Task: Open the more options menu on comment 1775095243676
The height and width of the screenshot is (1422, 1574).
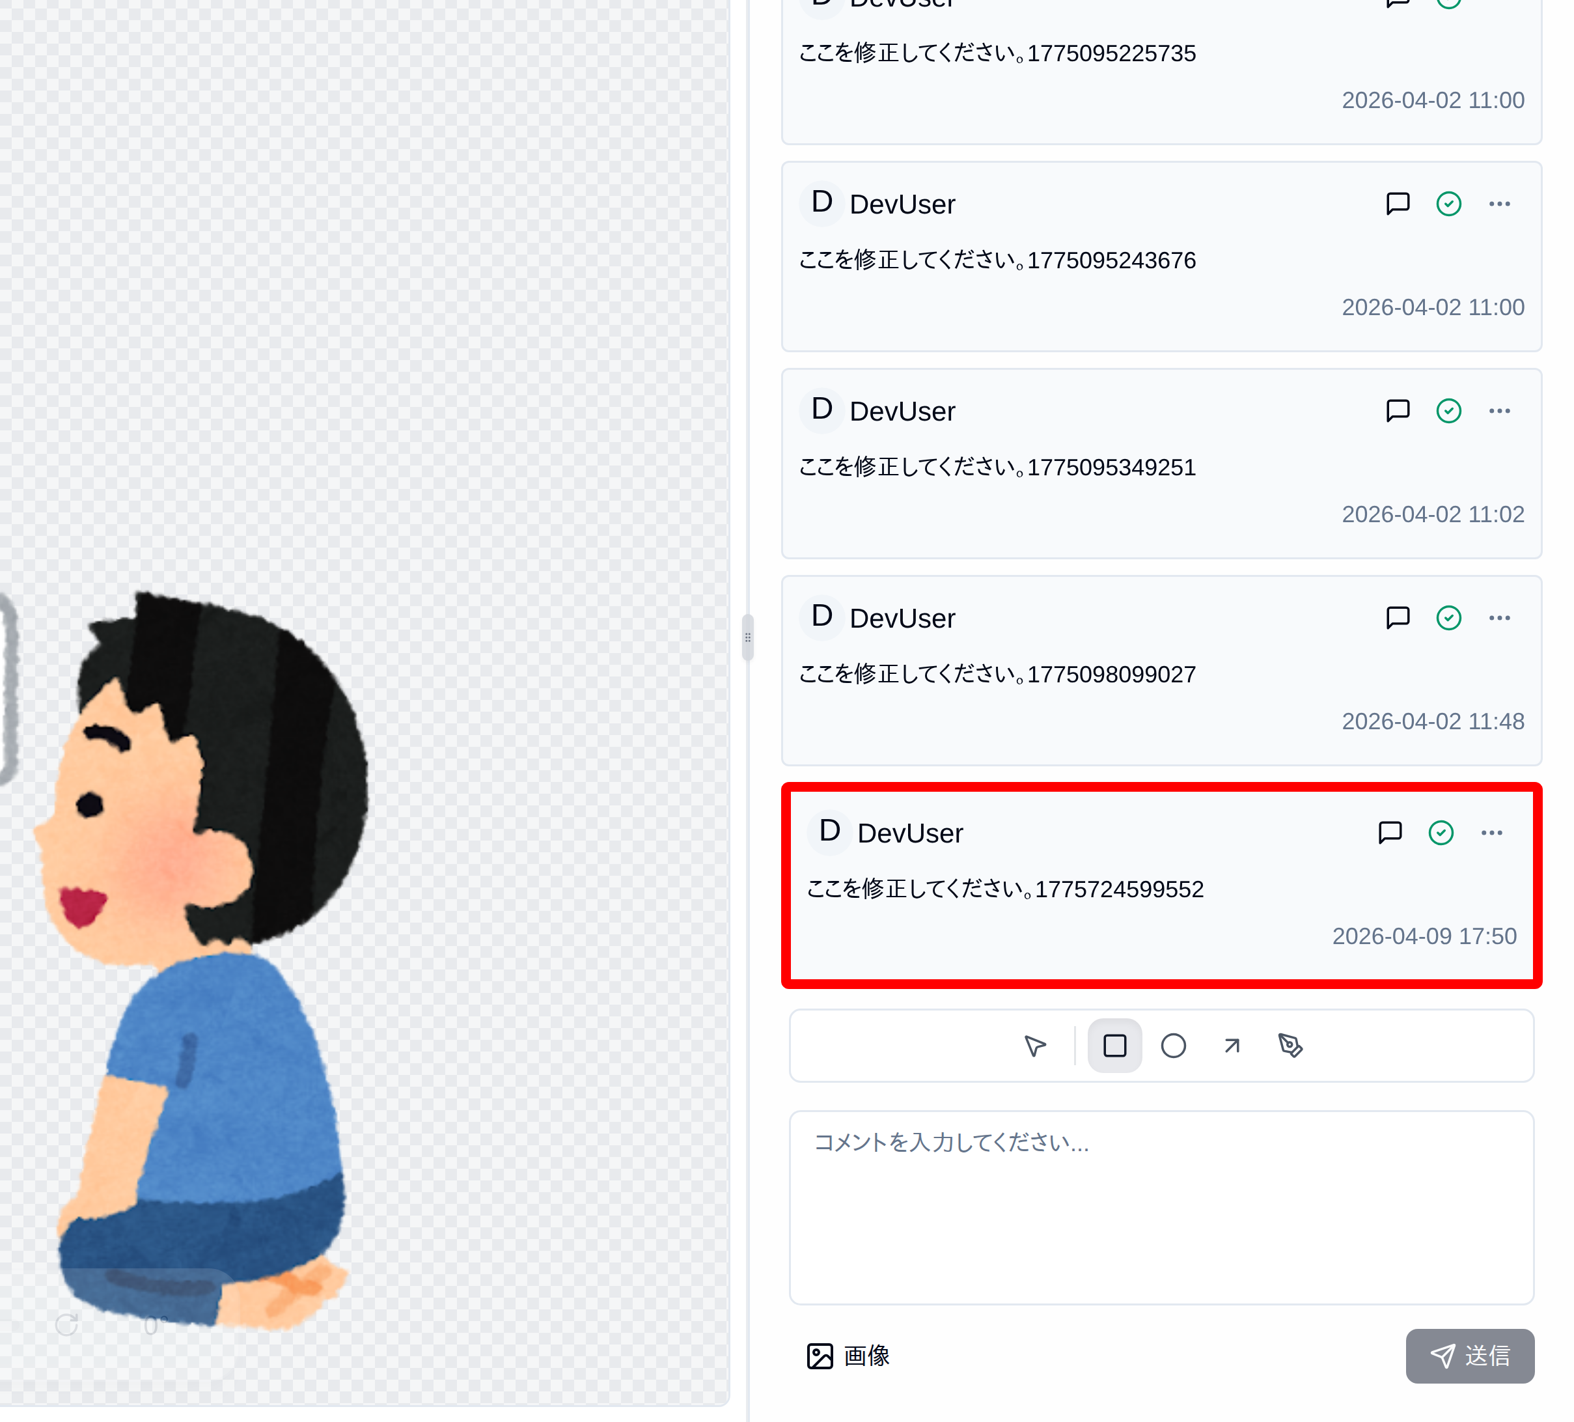Action: 1499,203
